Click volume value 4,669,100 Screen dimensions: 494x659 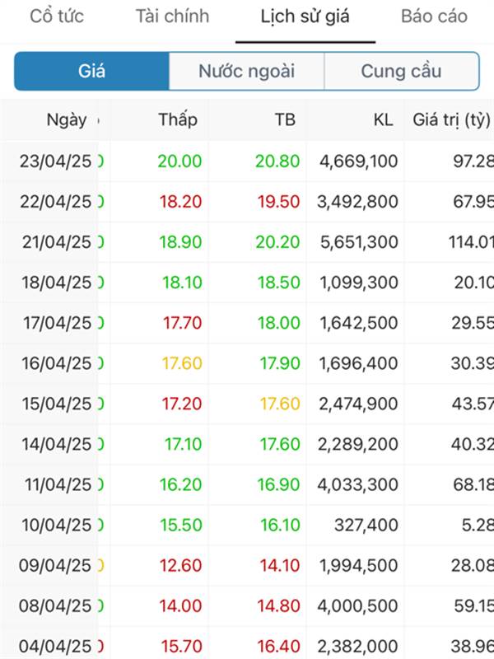point(358,161)
